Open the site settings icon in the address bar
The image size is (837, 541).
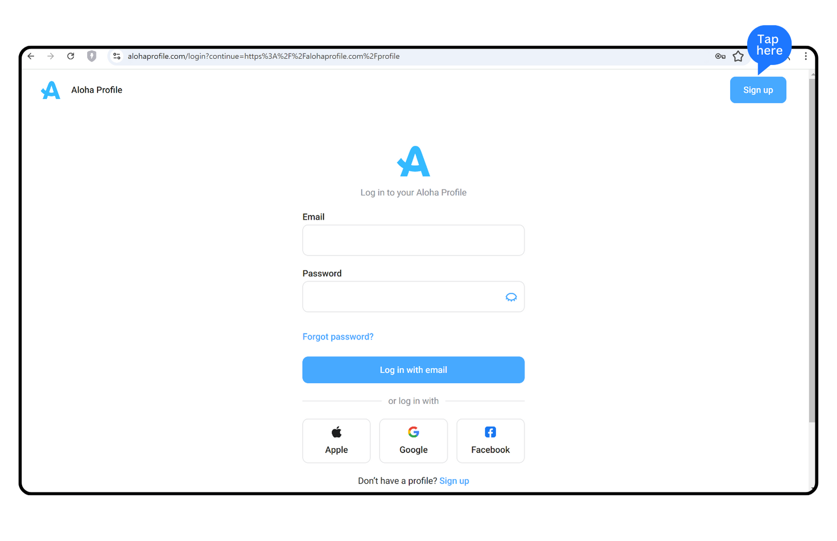coord(117,56)
